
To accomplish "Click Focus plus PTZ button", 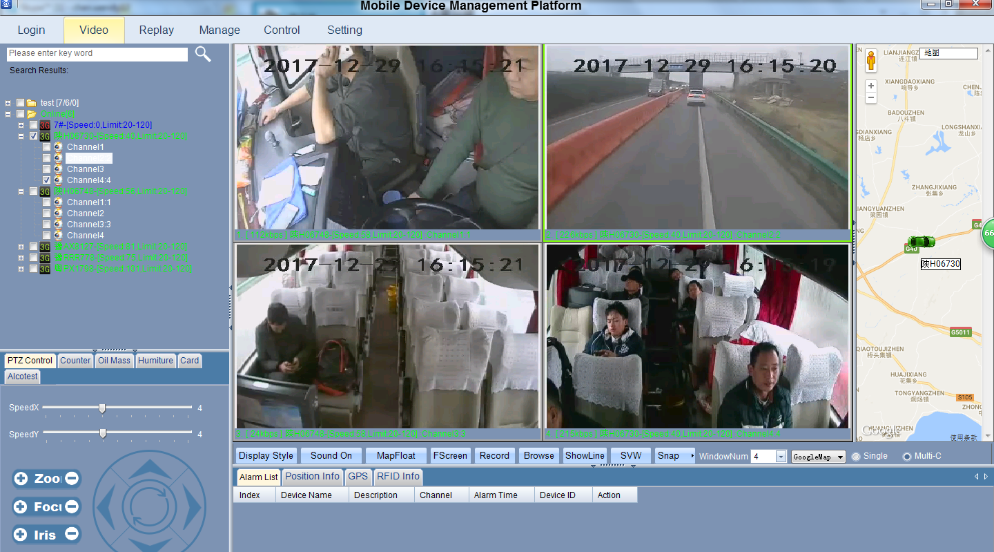I will point(21,507).
